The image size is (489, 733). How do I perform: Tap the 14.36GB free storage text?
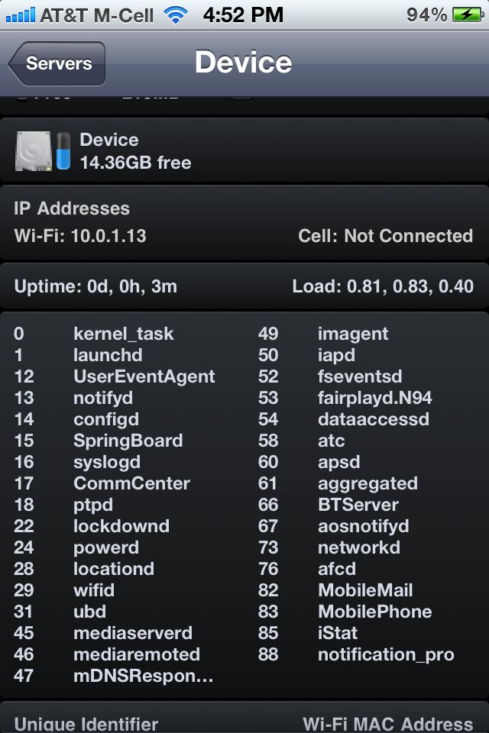tap(136, 163)
